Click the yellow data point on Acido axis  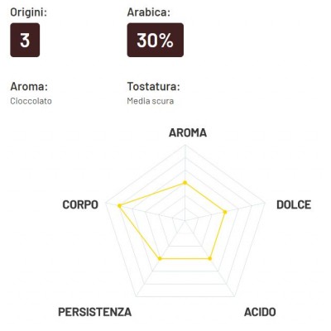coord(209,258)
